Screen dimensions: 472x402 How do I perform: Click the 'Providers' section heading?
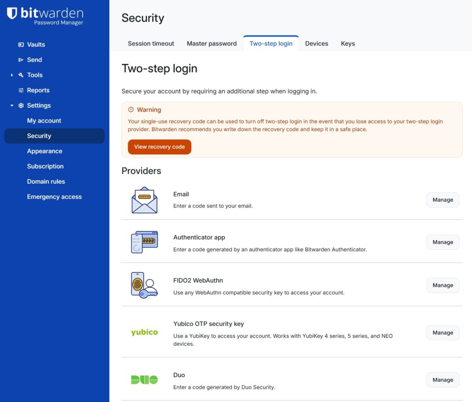coord(142,171)
